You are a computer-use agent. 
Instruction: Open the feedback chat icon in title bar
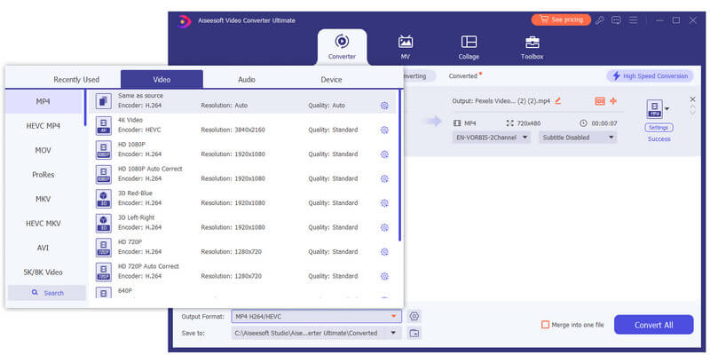pyautogui.click(x=616, y=20)
